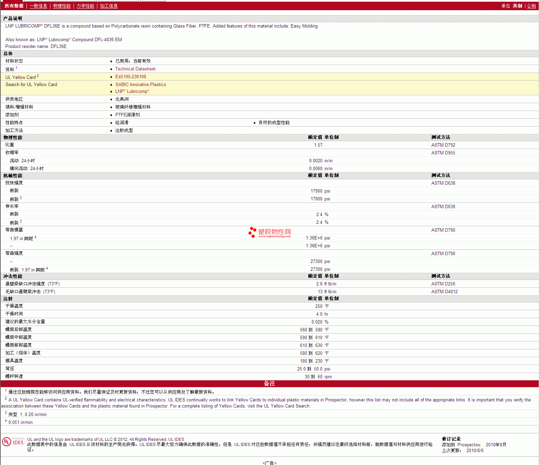
Task: Click the 备注 notes banner
Action: [269, 384]
